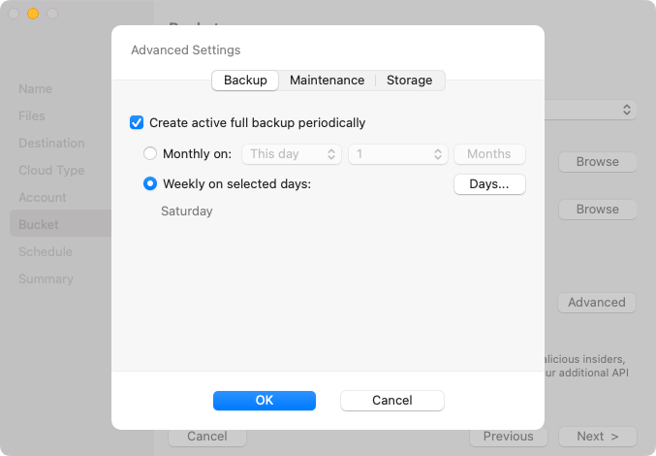Click the Months button

tap(489, 154)
